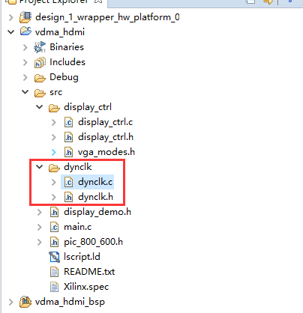Collapse the vdma_hdmi project tree
The width and height of the screenshot is (303, 313).
pos(11,32)
